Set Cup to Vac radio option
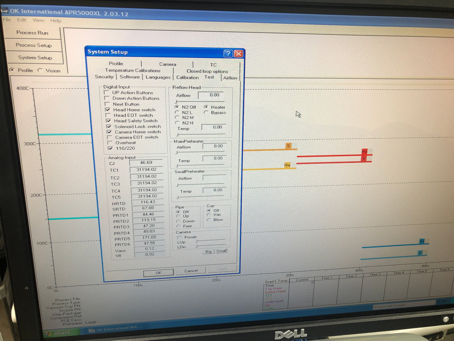Screen dimensions: 454x341 pos(209,215)
